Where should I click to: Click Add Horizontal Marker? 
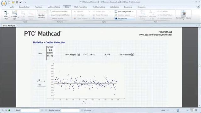[x=60, y=15]
